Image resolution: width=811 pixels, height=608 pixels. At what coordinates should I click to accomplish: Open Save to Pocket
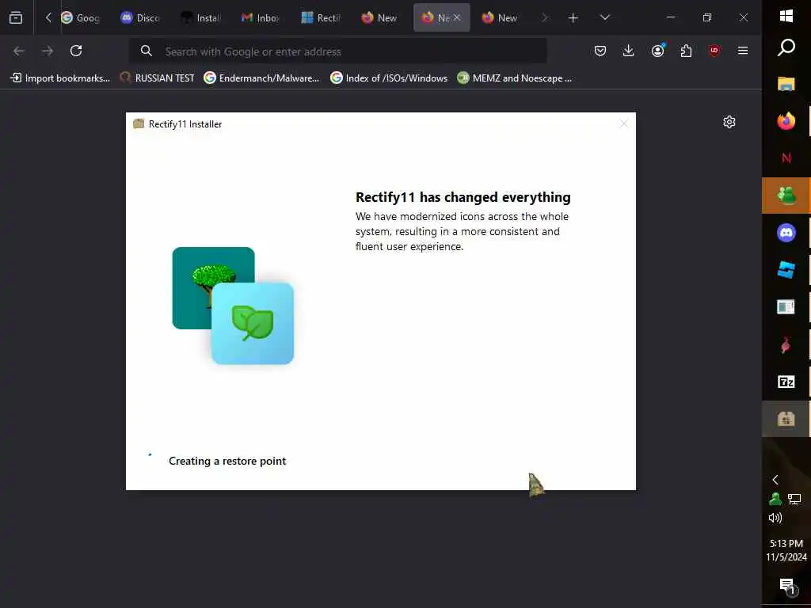point(600,51)
